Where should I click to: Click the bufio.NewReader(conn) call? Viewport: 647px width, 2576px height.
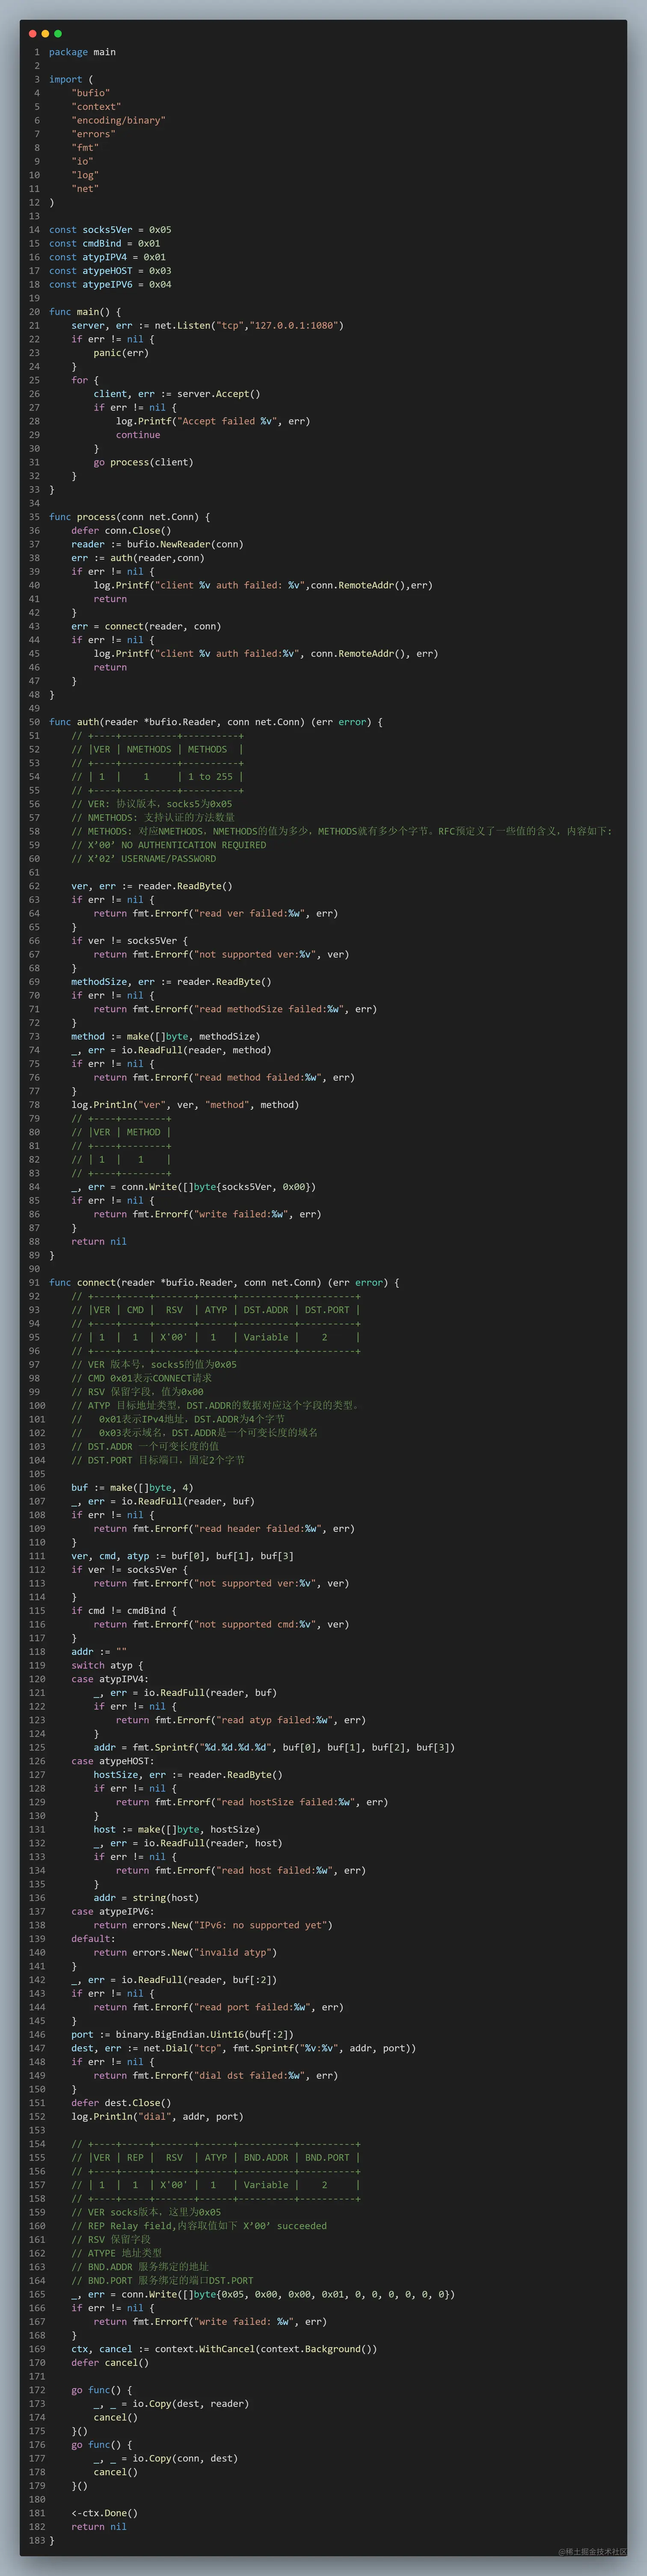coord(185,544)
